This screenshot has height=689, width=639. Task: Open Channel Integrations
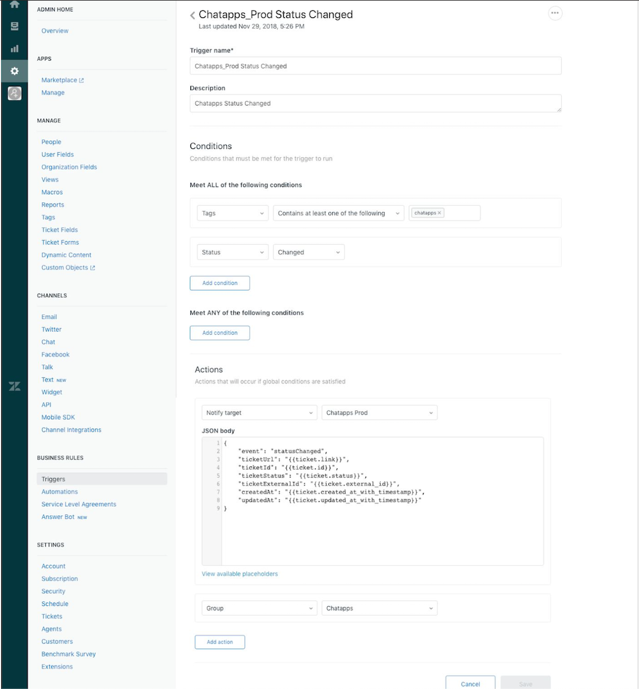point(71,430)
